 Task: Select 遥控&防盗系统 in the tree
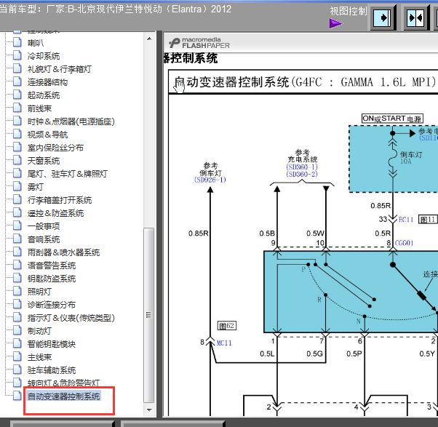click(55, 213)
